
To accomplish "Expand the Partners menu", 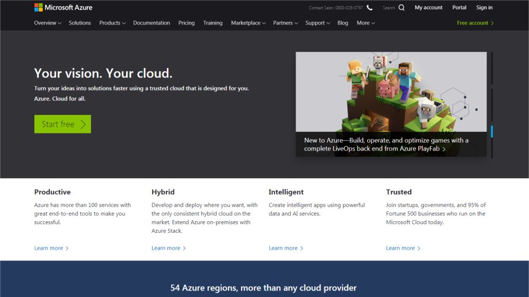I will (x=286, y=23).
